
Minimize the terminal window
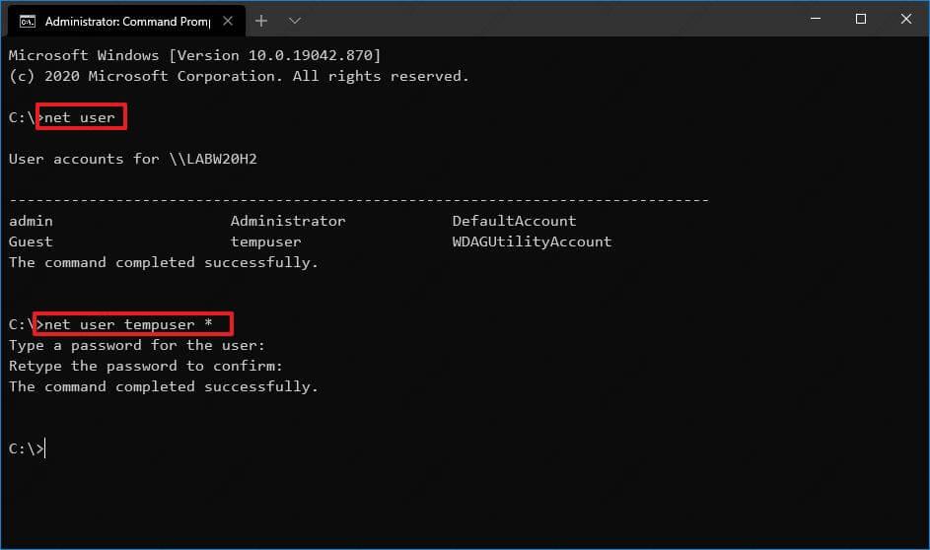(815, 19)
